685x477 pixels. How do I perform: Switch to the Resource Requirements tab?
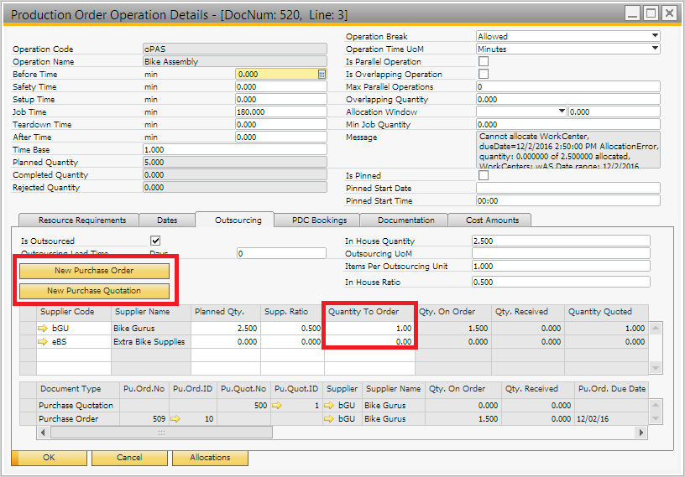[82, 220]
